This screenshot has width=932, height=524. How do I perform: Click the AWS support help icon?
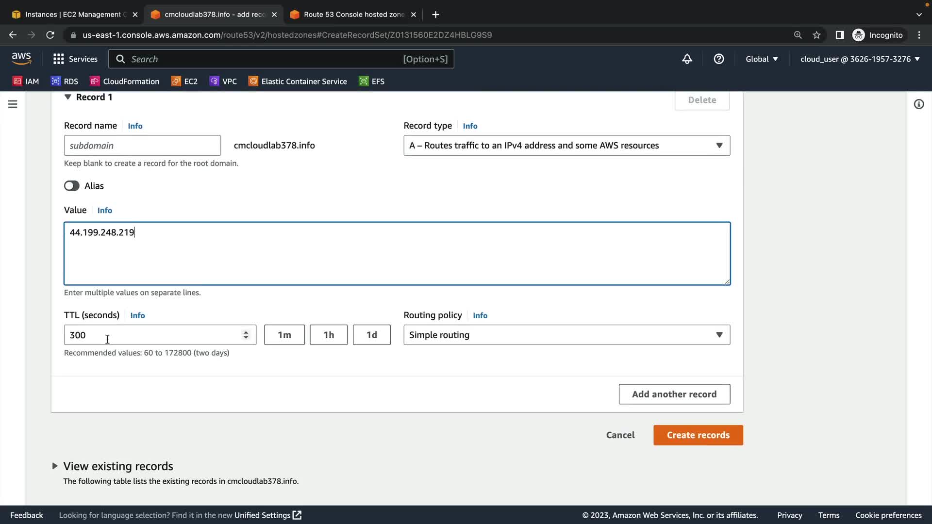click(x=719, y=59)
